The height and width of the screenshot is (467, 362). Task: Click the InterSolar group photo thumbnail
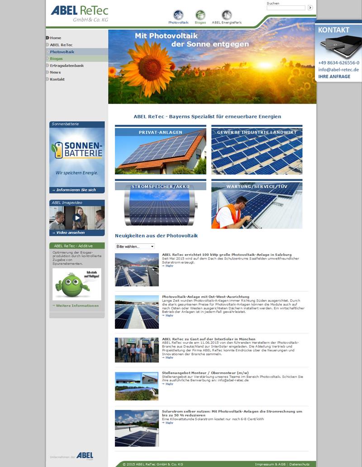(137, 350)
